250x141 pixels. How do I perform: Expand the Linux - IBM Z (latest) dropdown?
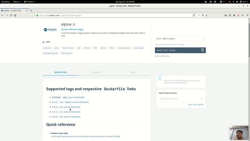(x=180, y=39)
